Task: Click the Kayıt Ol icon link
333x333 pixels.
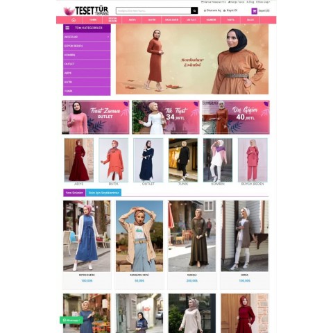Action: point(230,10)
